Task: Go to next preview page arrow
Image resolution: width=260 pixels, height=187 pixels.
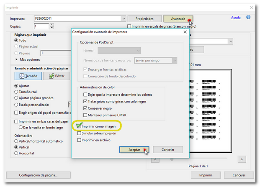Action: coord(242,159)
